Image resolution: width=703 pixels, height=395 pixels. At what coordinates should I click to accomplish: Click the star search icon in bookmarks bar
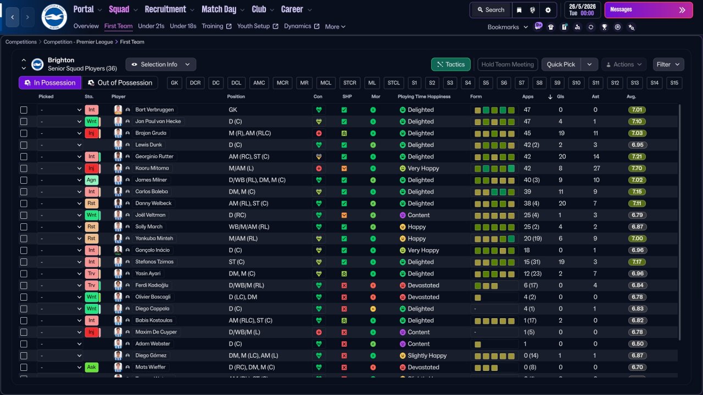click(631, 27)
